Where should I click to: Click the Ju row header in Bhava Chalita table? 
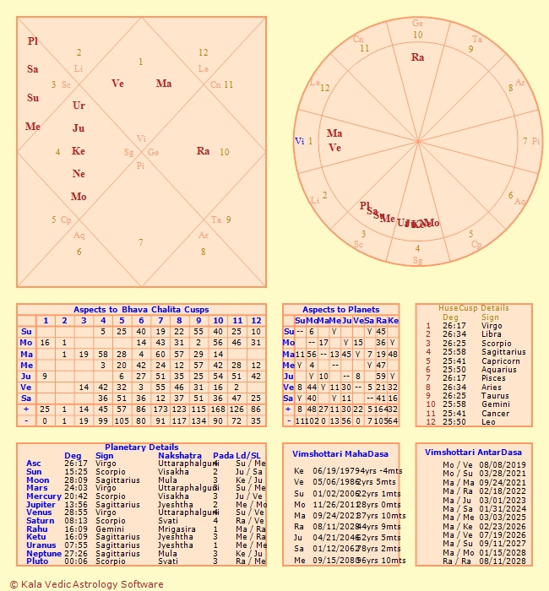(26, 377)
